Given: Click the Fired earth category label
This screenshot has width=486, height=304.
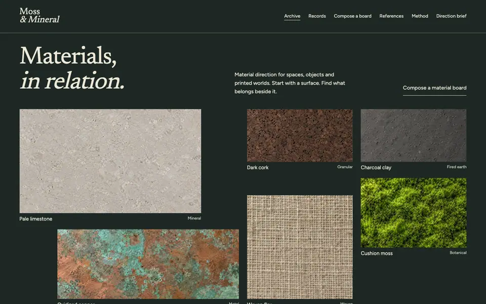Looking at the screenshot, I should click(457, 167).
